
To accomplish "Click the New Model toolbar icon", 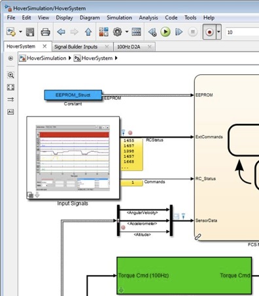I will click(x=10, y=32).
